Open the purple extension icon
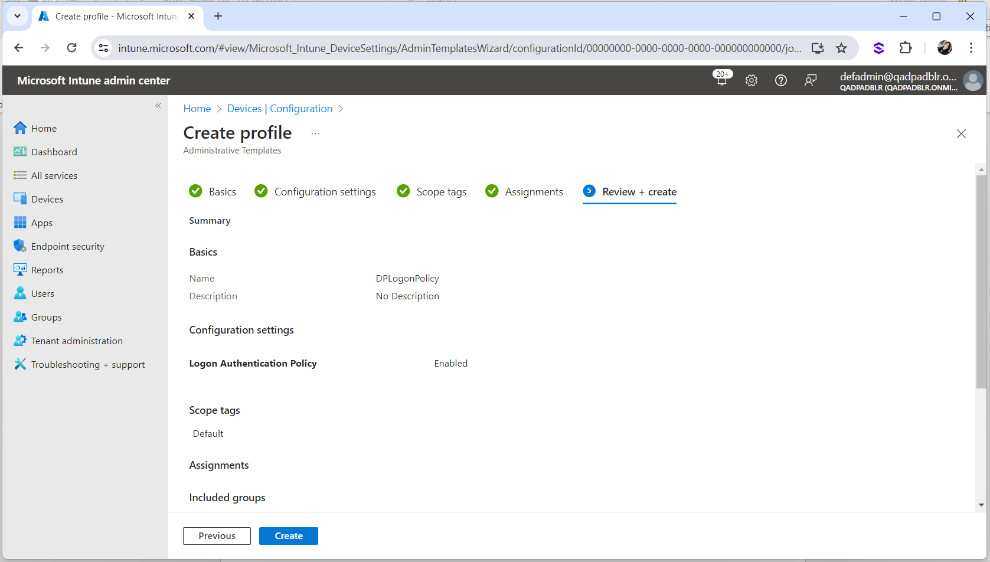 tap(878, 48)
